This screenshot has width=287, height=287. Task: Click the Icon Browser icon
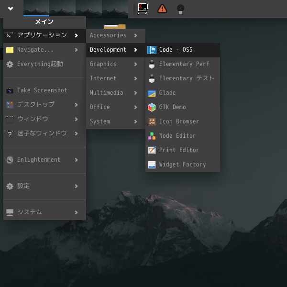click(x=152, y=121)
